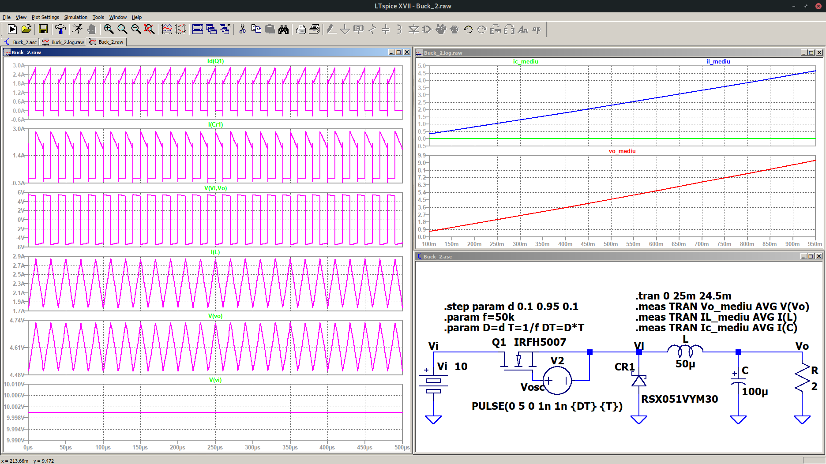The image size is (826, 464).
Task: Click the Place Resistor icon
Action: coord(372,30)
